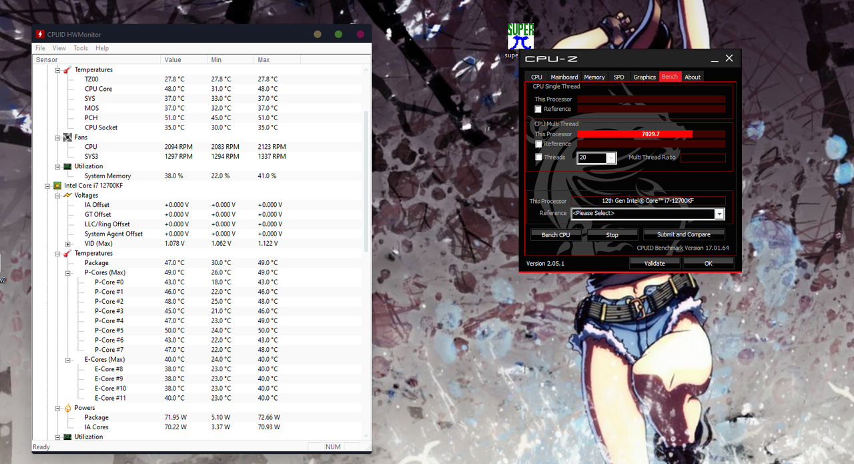Viewport: 854px width, 464px height.
Task: Switch to the SPD tab
Action: pyautogui.click(x=619, y=77)
